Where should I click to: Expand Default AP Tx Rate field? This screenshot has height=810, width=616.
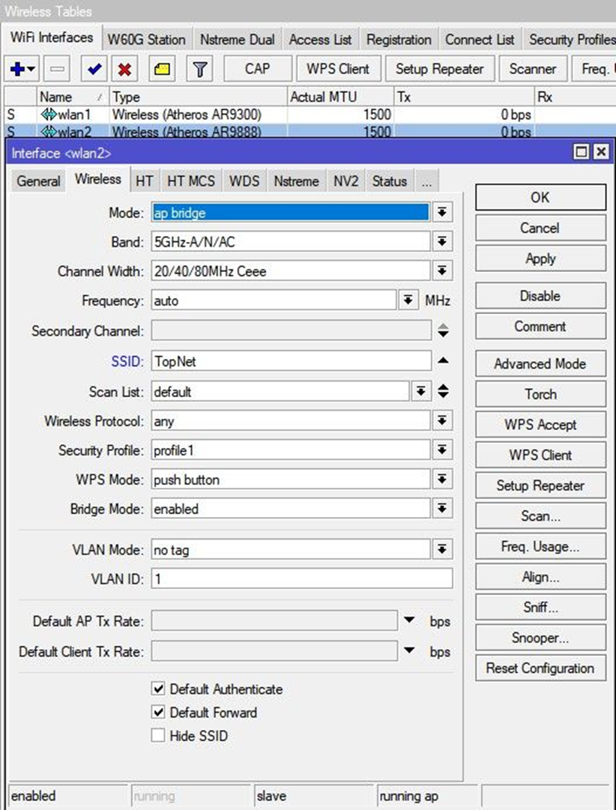tap(409, 620)
